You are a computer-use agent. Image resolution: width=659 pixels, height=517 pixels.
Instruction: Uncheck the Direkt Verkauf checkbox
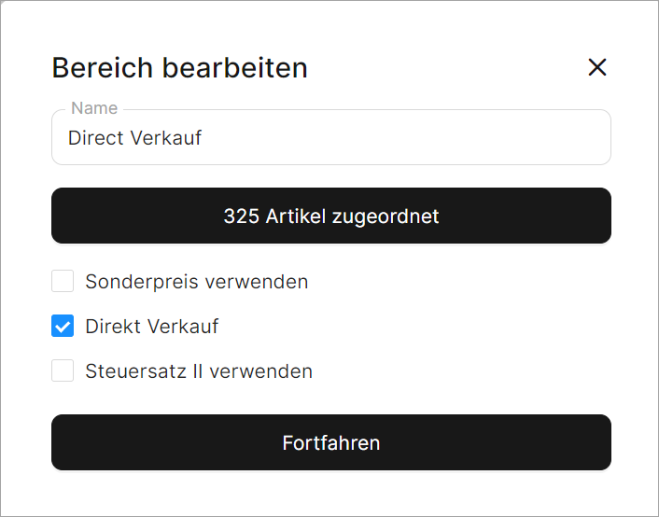63,327
